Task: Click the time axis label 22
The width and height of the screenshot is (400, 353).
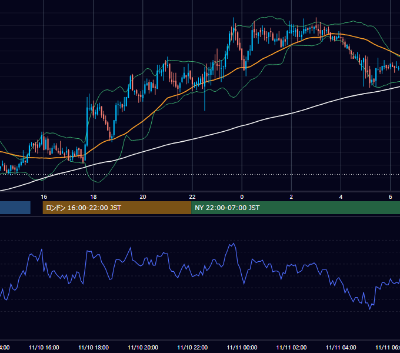Action: 192,197
